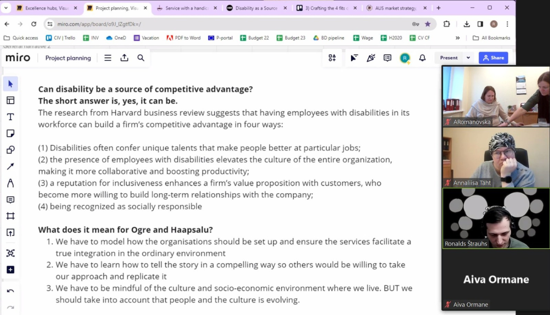Image resolution: width=550 pixels, height=315 pixels.
Task: Open the tab search dropdown in Chrome
Action: coord(6,8)
